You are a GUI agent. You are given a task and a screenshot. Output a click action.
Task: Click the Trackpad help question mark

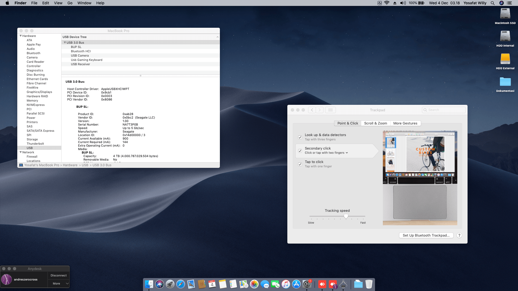pos(459,235)
